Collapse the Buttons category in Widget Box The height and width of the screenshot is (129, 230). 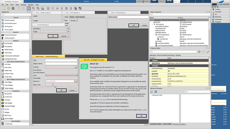click(x=2, y=41)
